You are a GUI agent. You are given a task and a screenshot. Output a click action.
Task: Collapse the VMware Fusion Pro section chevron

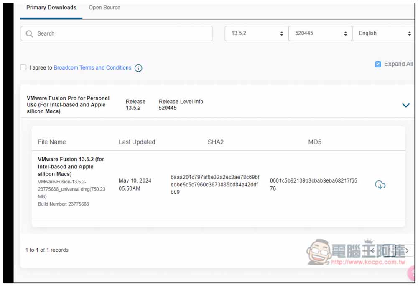click(x=406, y=105)
